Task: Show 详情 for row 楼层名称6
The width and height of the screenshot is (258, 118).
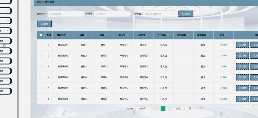Action: (x=242, y=99)
